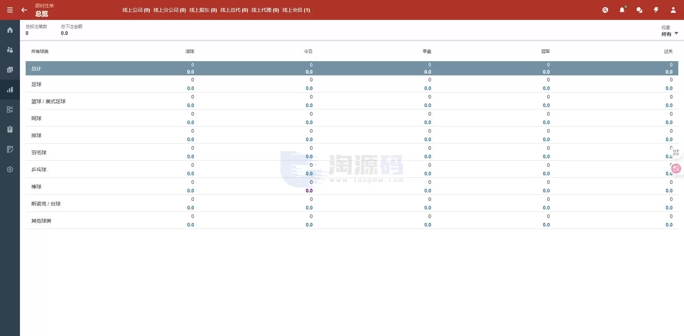Select the 篮球 / 美式足球 row label
684x336 pixels.
coord(48,101)
